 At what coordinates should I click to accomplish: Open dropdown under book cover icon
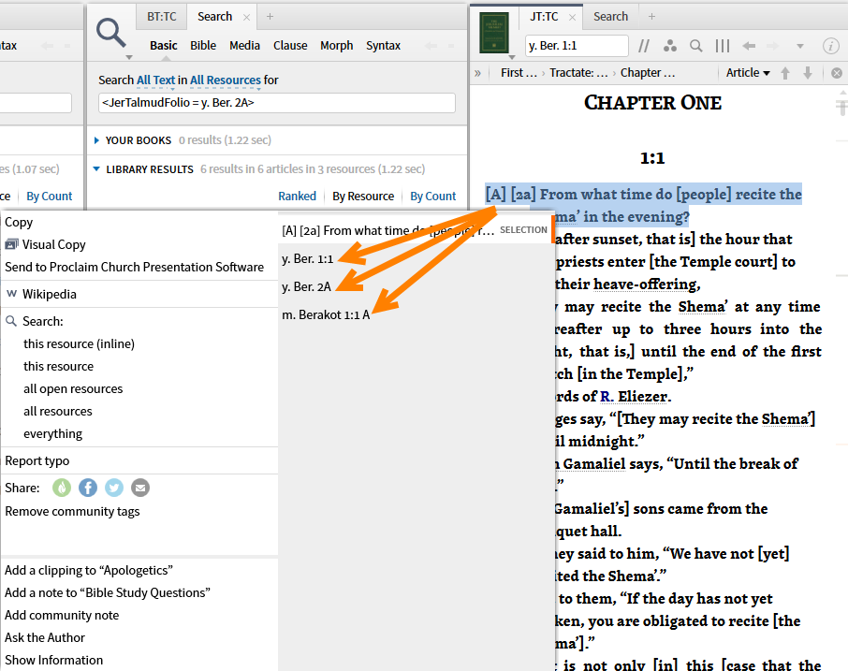[512, 57]
